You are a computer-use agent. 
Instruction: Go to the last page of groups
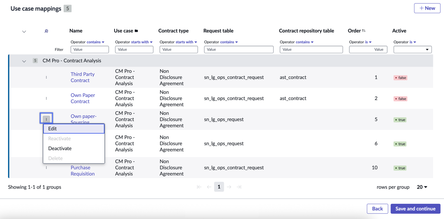point(239,187)
